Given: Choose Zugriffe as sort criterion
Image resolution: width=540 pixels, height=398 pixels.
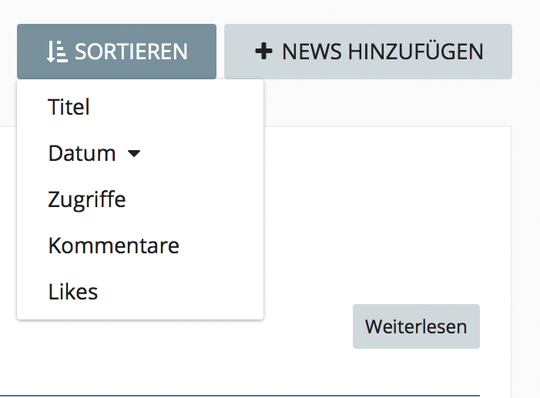Looking at the screenshot, I should pyautogui.click(x=86, y=200).
